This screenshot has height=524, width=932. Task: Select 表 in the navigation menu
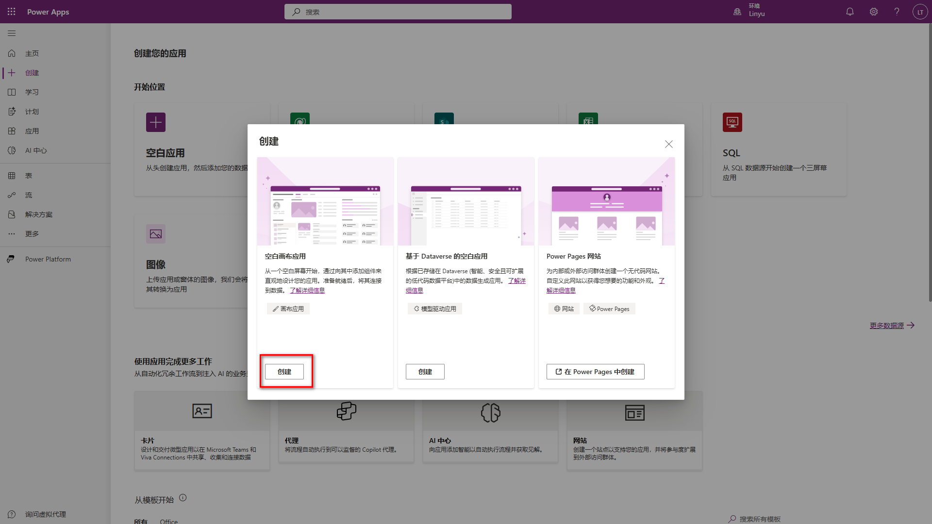click(x=29, y=176)
